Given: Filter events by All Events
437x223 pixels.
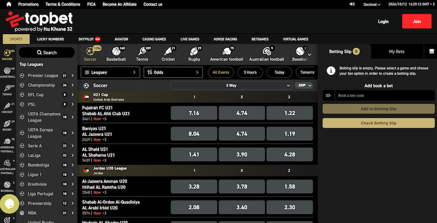Looking at the screenshot, I should click(221, 72).
